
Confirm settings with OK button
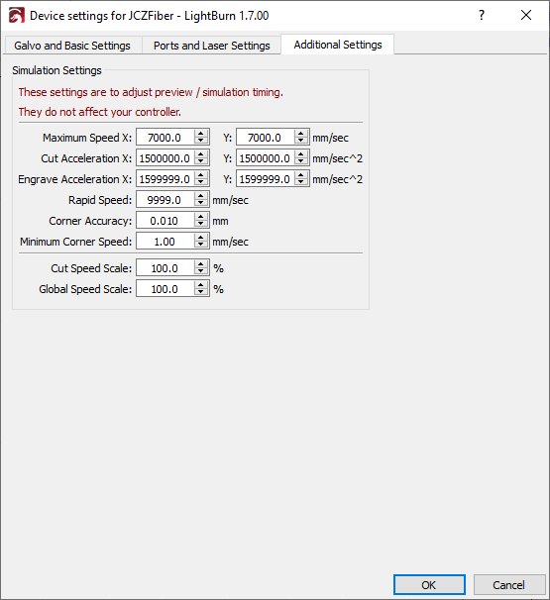[429, 585]
